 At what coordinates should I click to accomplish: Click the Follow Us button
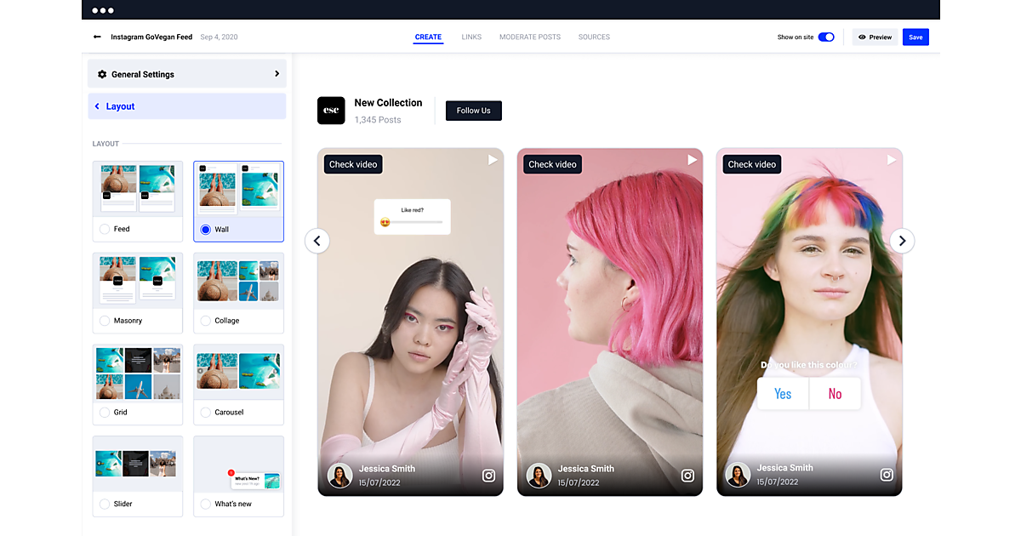pyautogui.click(x=473, y=111)
